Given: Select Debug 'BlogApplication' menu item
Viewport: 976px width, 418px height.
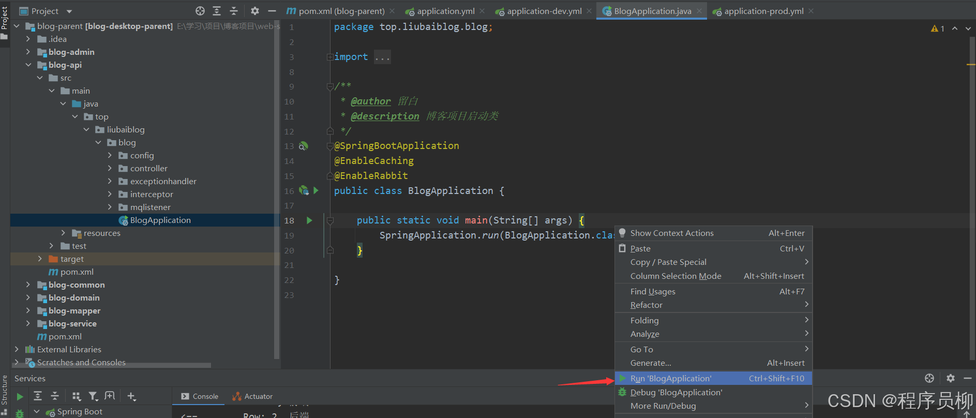Looking at the screenshot, I should pos(713,393).
